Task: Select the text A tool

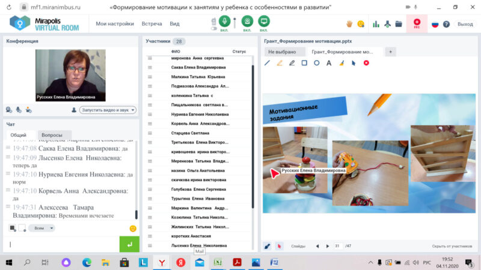Action: (x=329, y=63)
